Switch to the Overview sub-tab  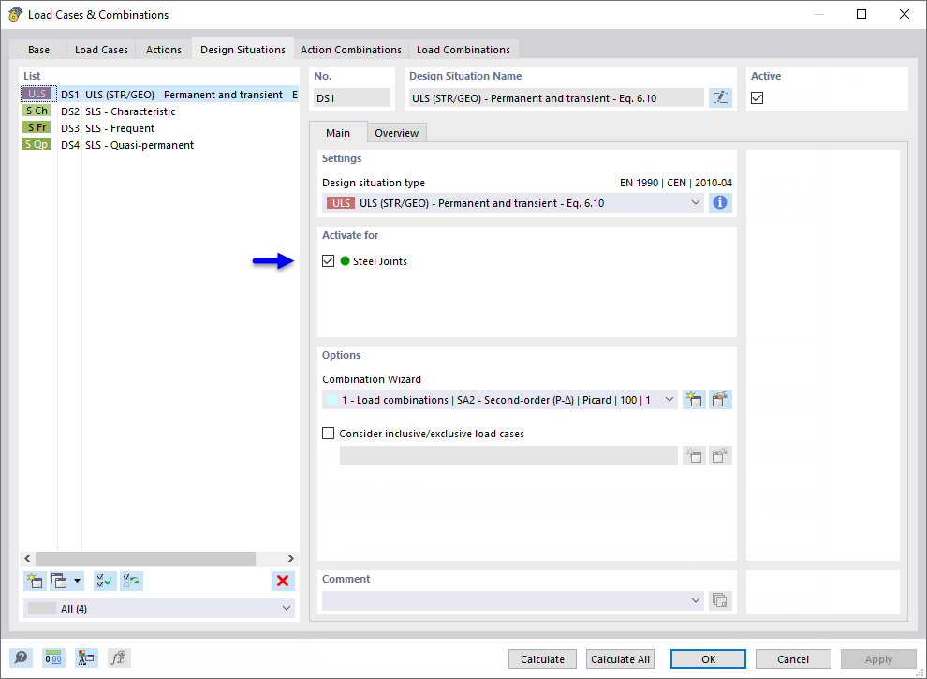point(397,133)
